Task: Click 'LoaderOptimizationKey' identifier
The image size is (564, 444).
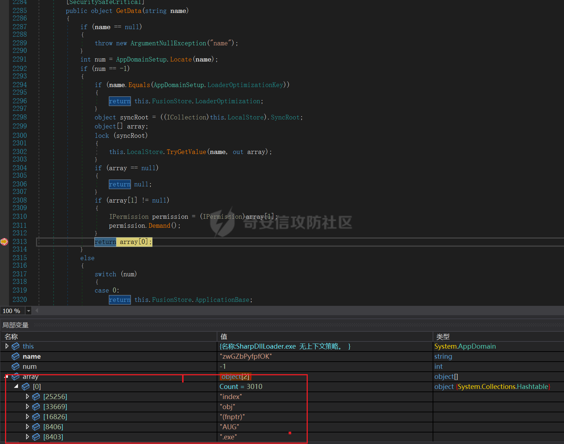Action: pos(245,85)
